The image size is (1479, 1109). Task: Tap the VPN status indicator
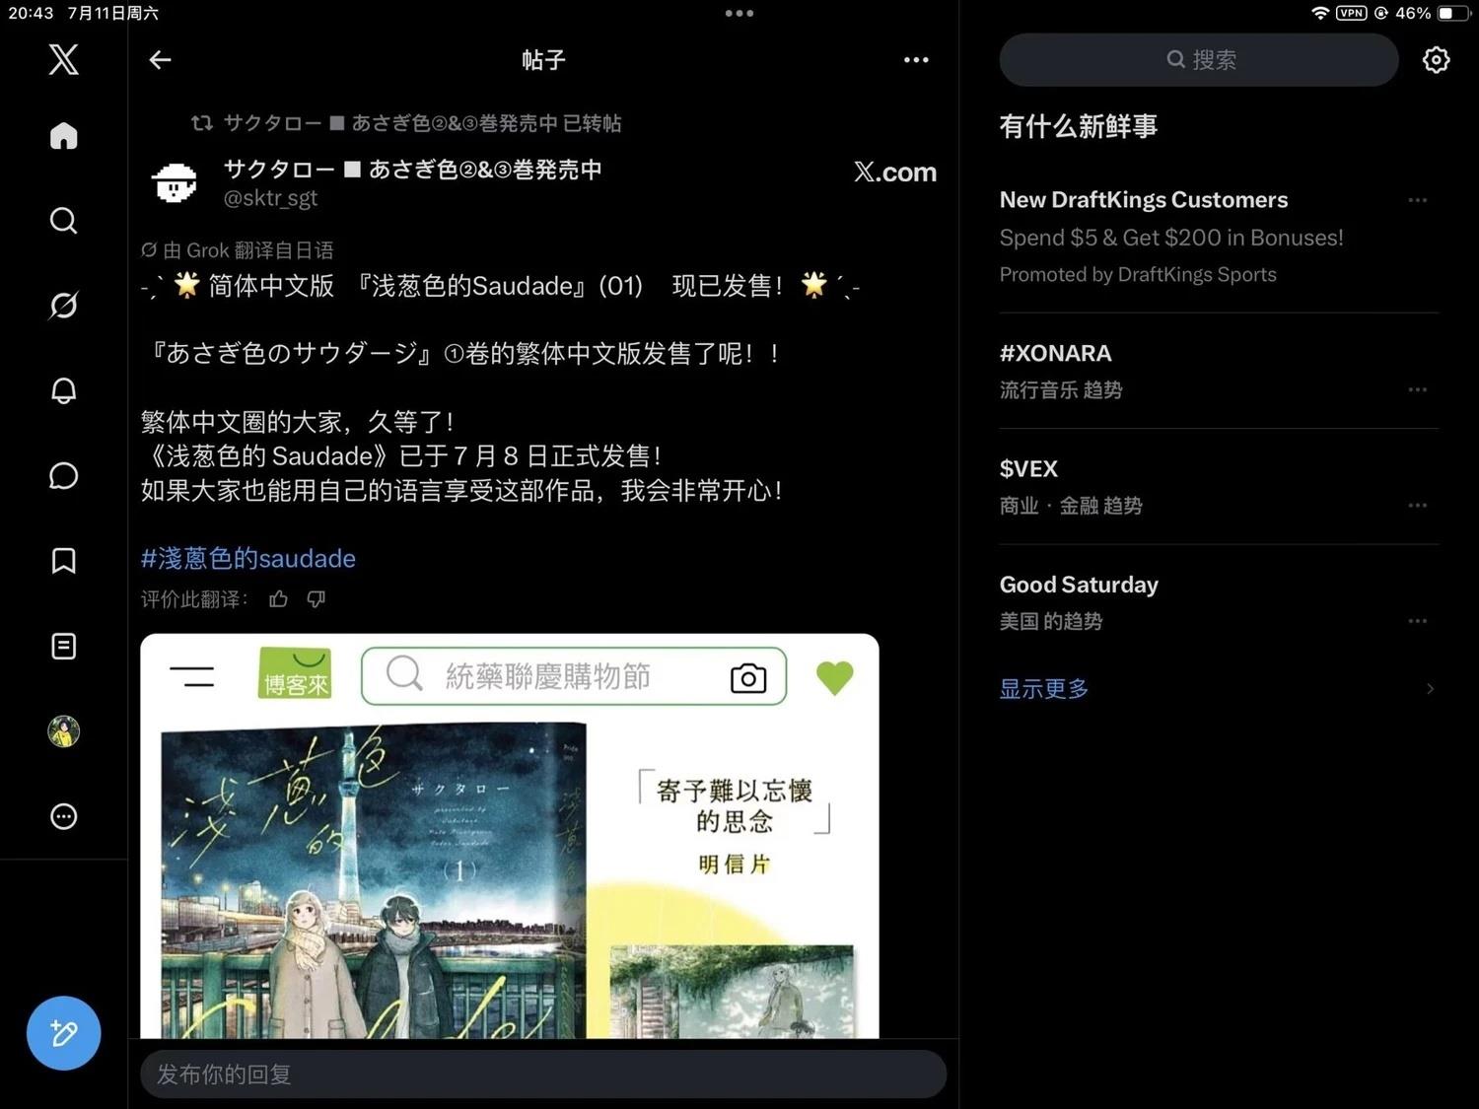(x=1352, y=13)
